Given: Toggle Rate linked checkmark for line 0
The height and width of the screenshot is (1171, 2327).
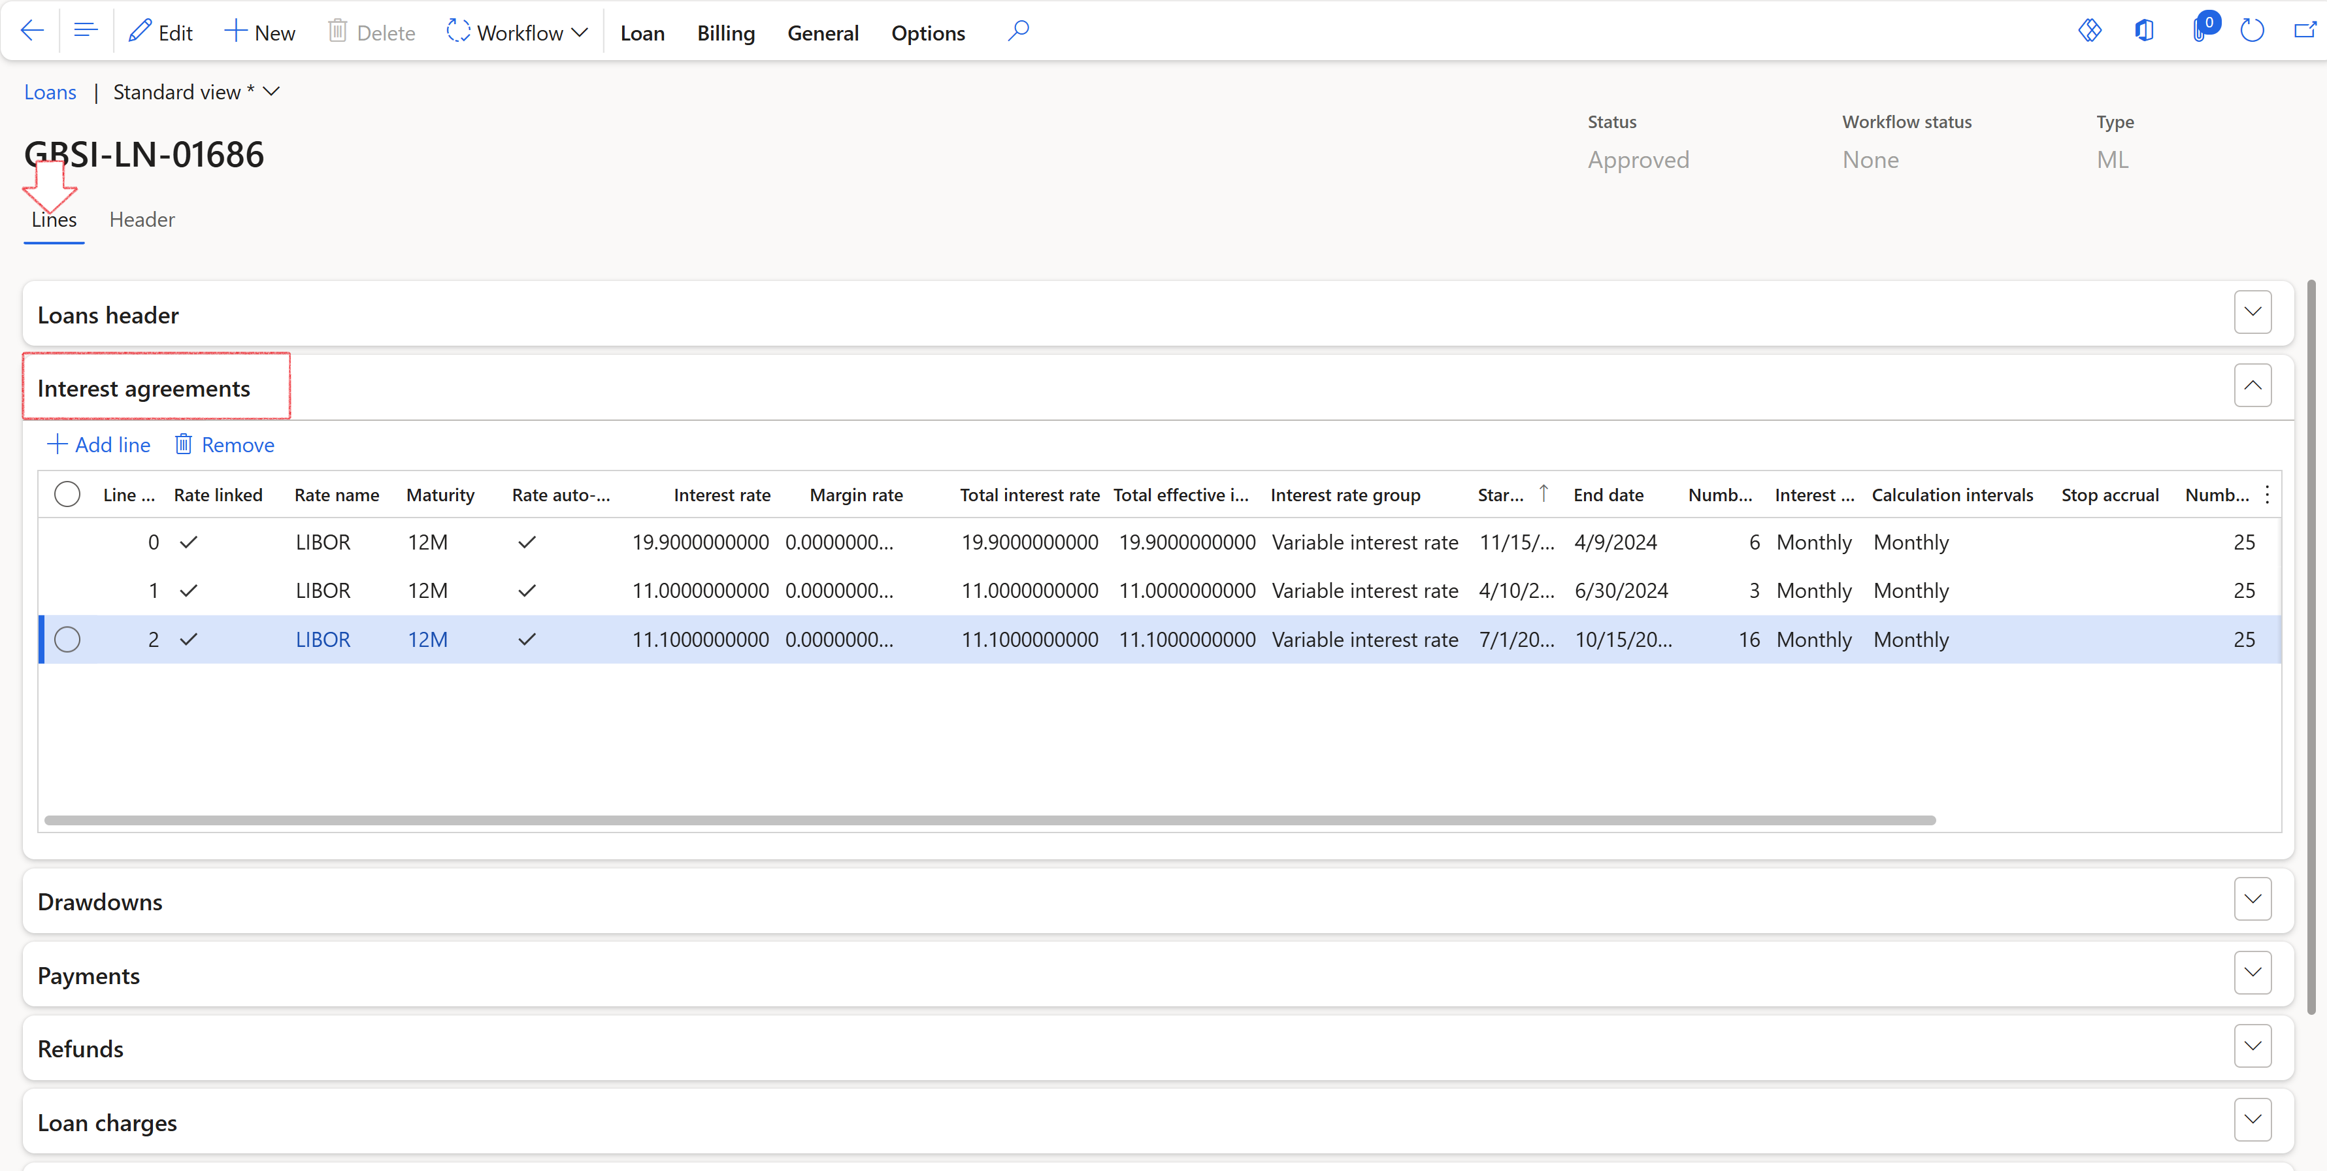Looking at the screenshot, I should pyautogui.click(x=188, y=542).
